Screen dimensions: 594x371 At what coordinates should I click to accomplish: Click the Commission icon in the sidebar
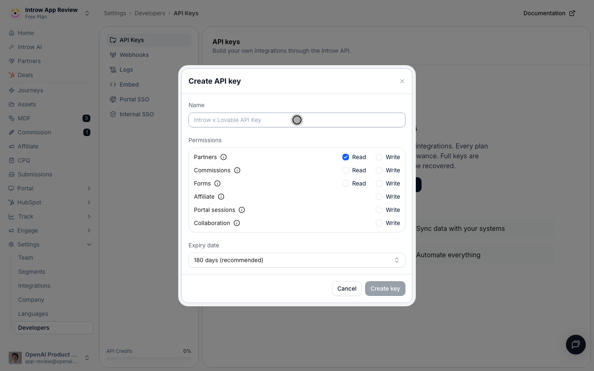[12, 132]
